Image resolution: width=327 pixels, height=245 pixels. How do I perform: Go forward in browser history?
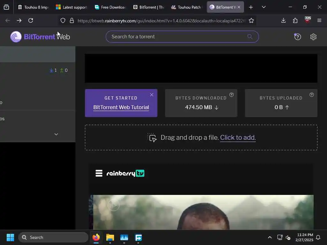(19, 20)
